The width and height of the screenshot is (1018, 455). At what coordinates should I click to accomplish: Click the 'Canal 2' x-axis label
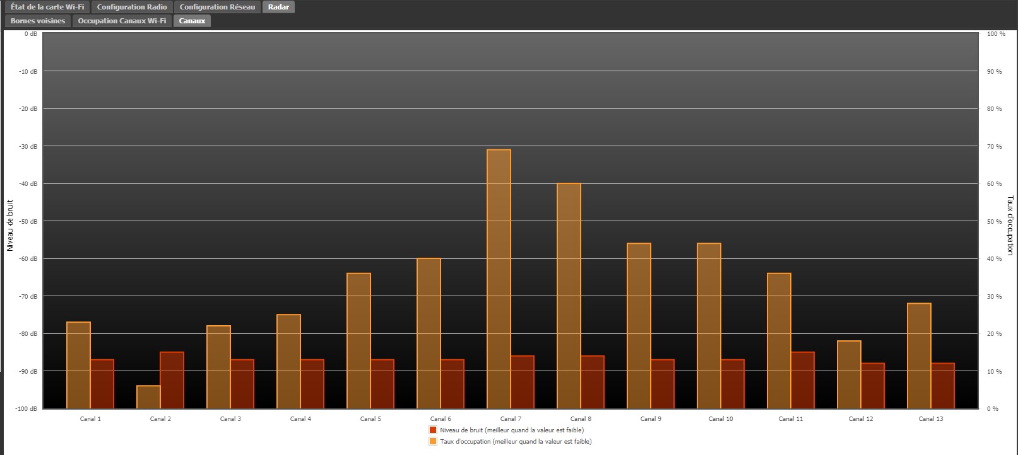(x=160, y=418)
